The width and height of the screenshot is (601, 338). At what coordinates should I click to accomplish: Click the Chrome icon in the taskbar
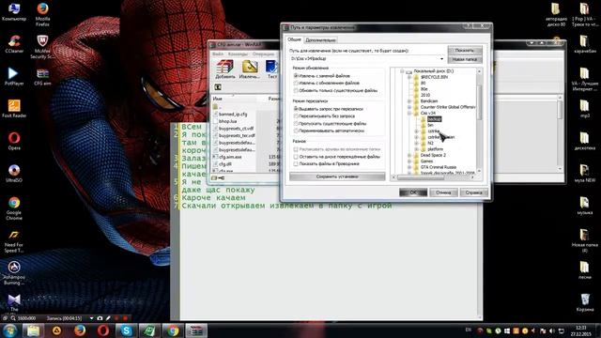pyautogui.click(x=173, y=330)
